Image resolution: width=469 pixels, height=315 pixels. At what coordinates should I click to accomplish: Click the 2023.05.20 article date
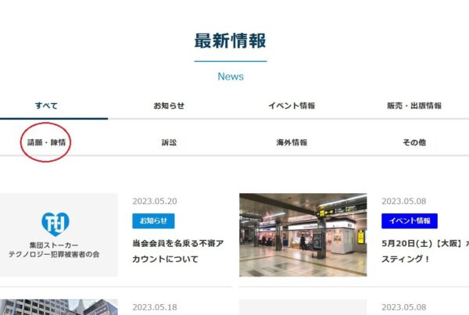[155, 201]
